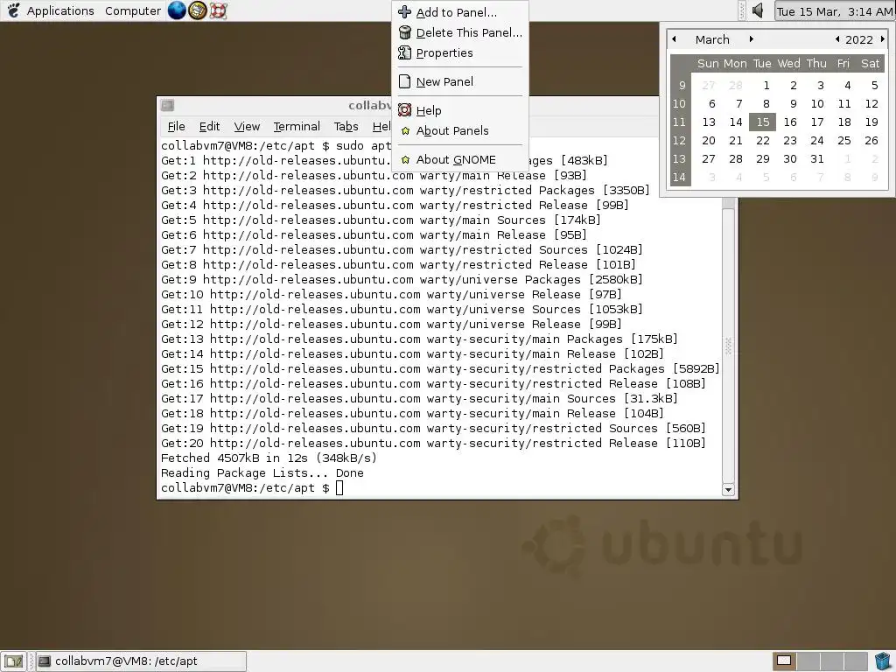
Task: Select March 1 in the calendar
Action: pos(766,85)
